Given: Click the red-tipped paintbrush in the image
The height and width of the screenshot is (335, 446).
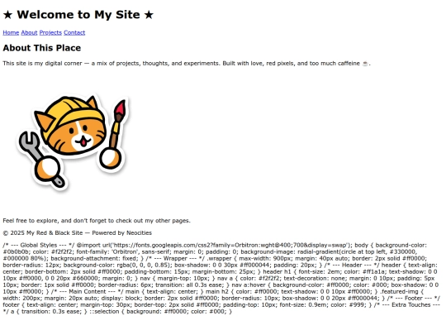Looking at the screenshot, I should pos(118,122).
